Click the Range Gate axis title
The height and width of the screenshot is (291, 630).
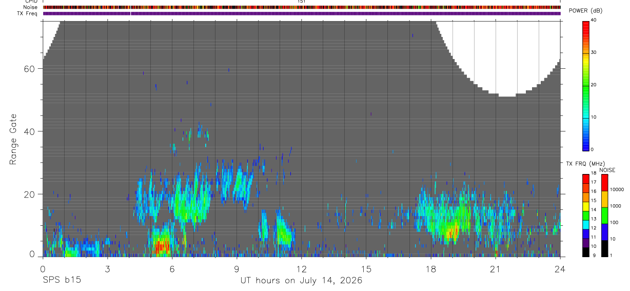[13, 139]
